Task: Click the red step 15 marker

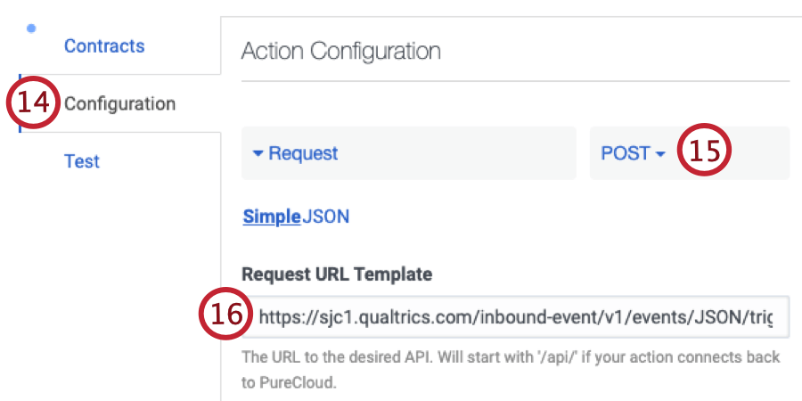Action: 704,153
